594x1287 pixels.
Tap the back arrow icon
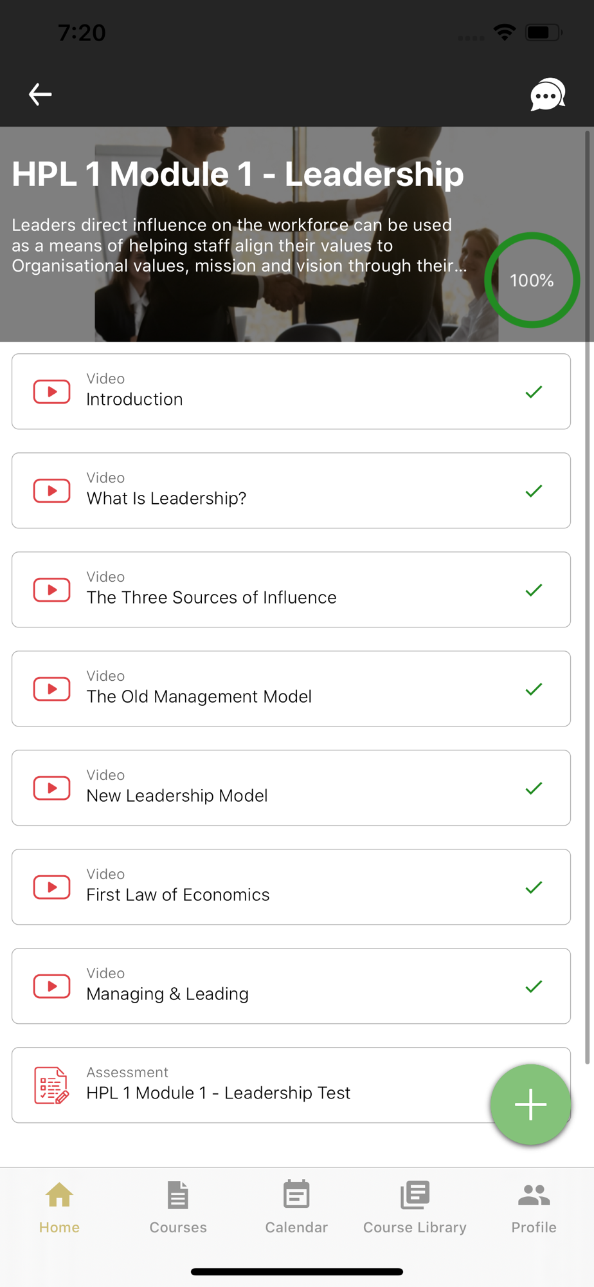click(40, 95)
